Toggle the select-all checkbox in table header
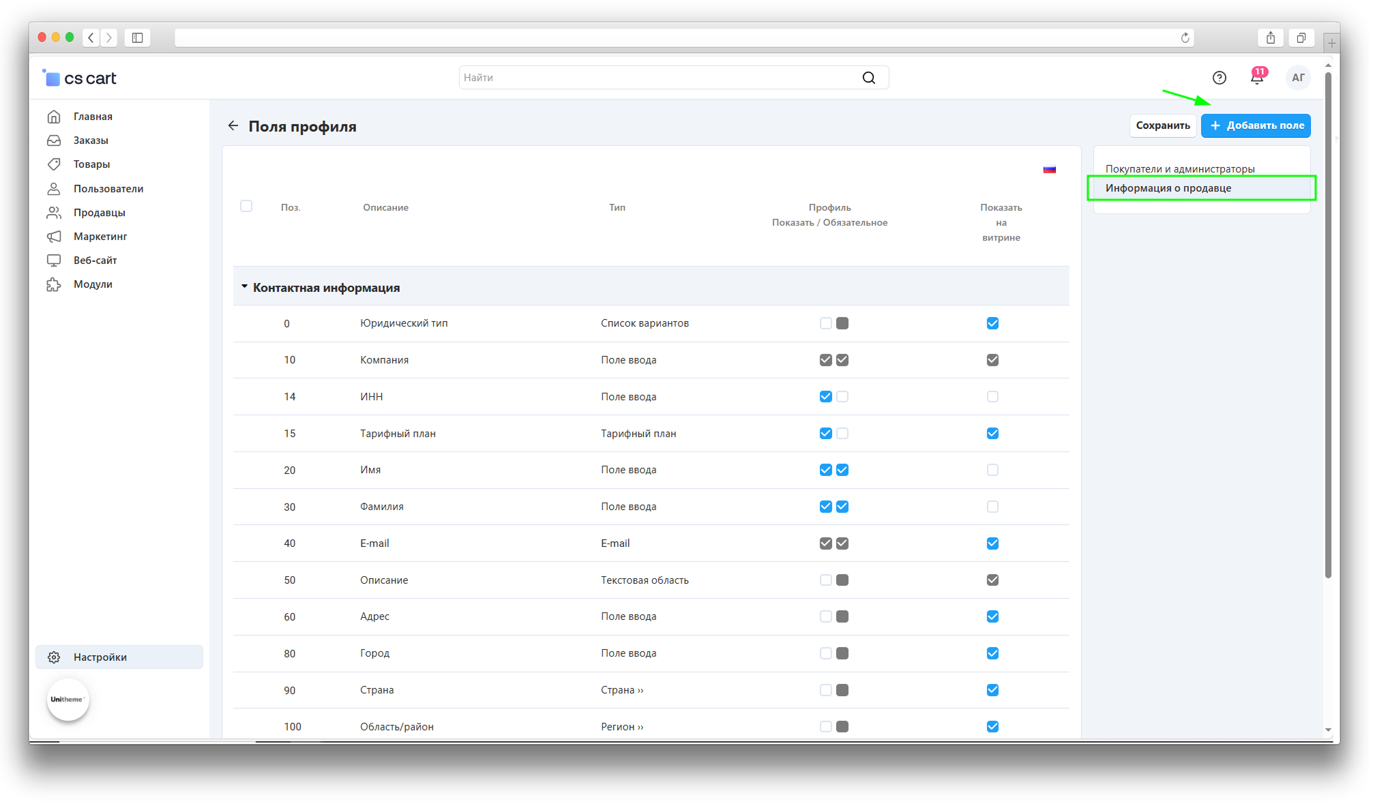This screenshot has height=806, width=1373. (x=246, y=206)
